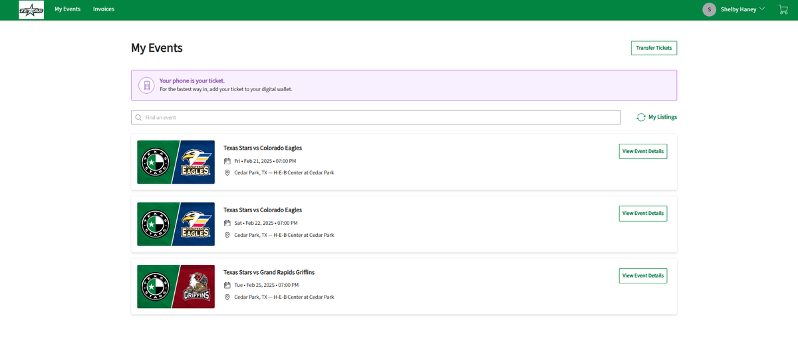Click location pin icon for Feb 25 game
This screenshot has height=342, width=798.
coord(227,297)
